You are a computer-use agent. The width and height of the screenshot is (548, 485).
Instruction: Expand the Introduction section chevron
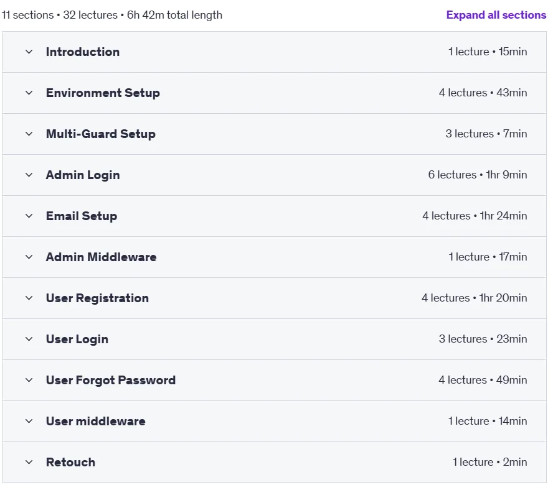(29, 52)
